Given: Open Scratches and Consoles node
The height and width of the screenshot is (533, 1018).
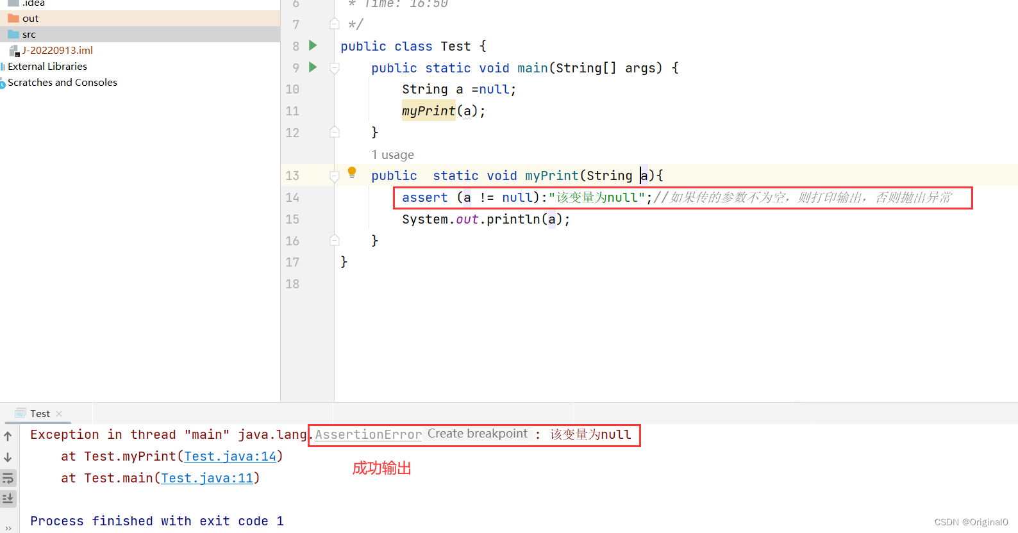Looking at the screenshot, I should pyautogui.click(x=62, y=82).
